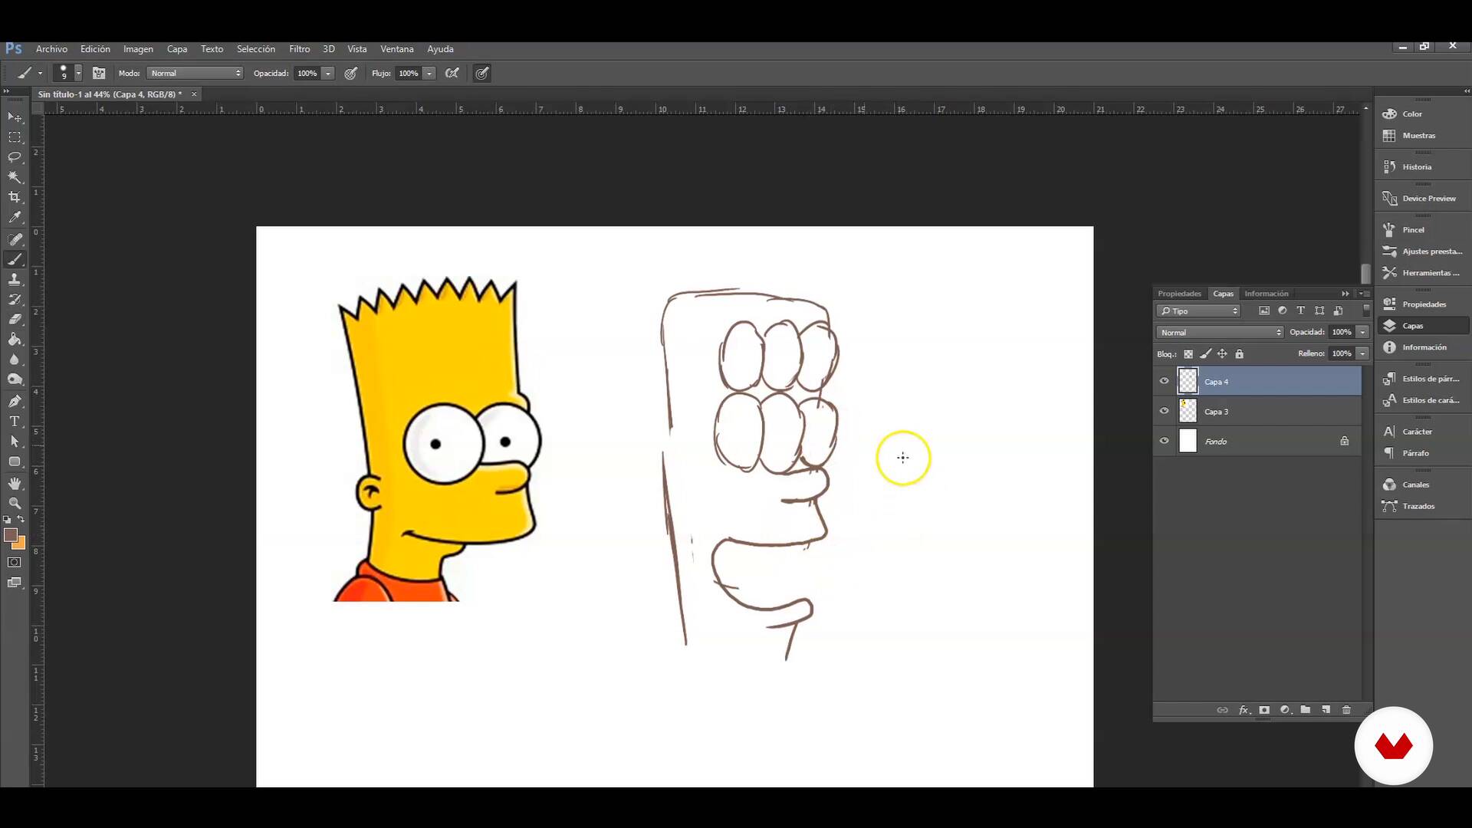Image resolution: width=1472 pixels, height=828 pixels.
Task: Open the brush preset picker arrow
Action: [78, 73]
